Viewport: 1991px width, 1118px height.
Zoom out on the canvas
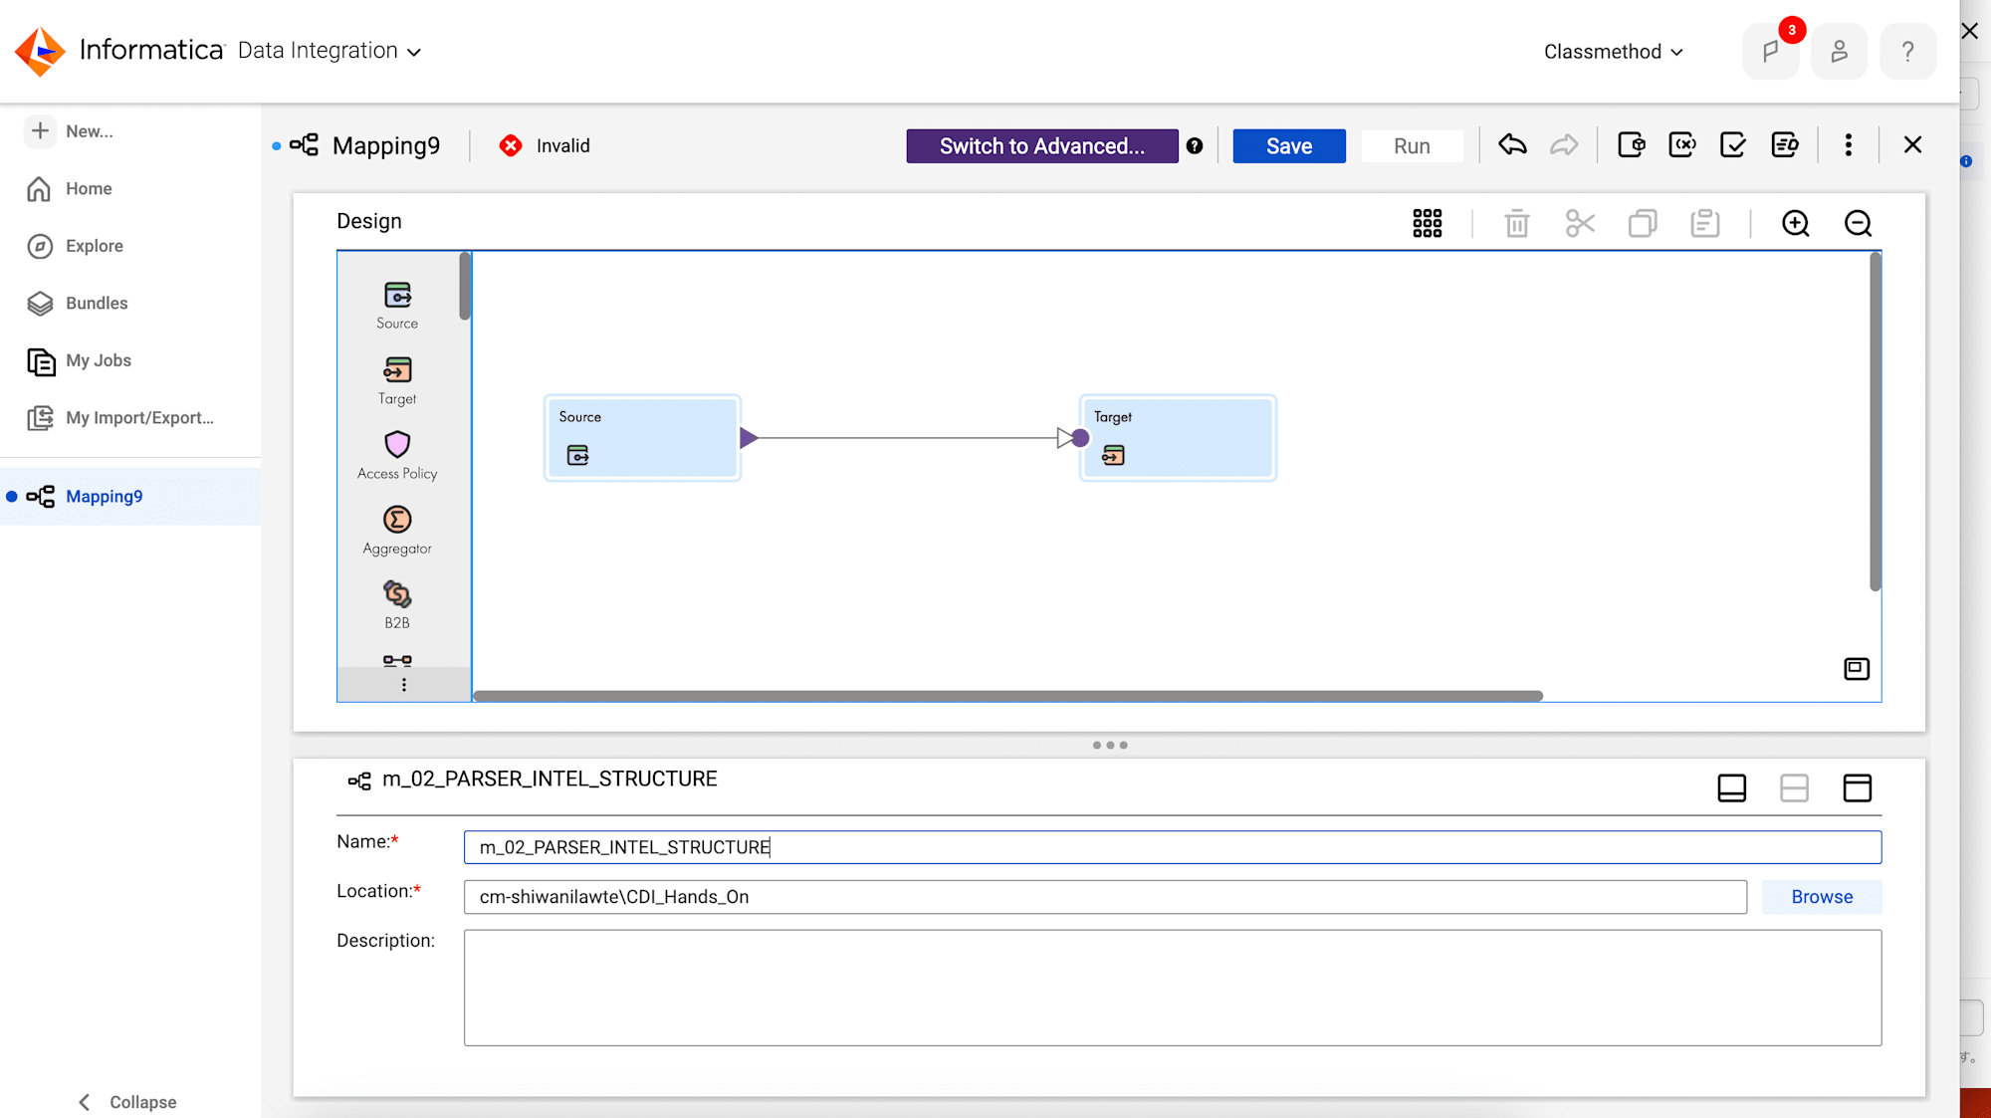pyautogui.click(x=1858, y=223)
